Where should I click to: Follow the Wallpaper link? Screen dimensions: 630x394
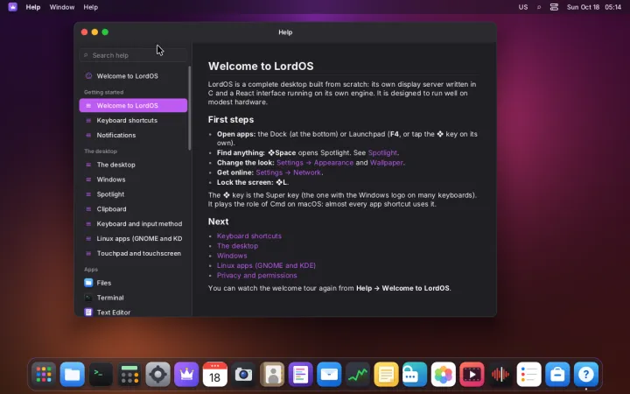[387, 163]
